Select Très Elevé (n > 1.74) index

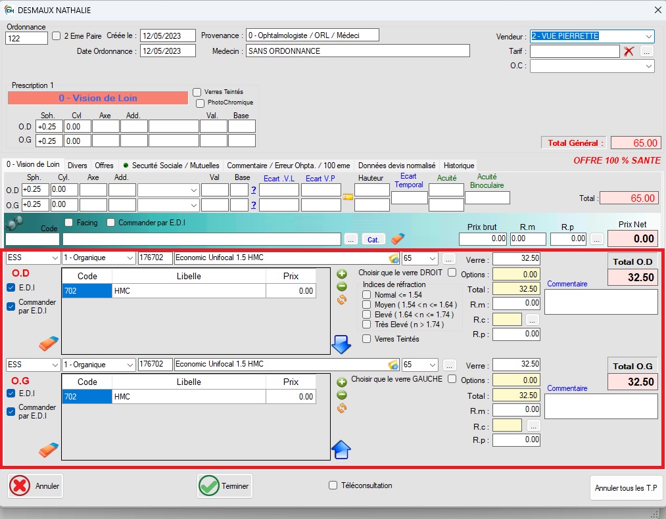click(367, 325)
